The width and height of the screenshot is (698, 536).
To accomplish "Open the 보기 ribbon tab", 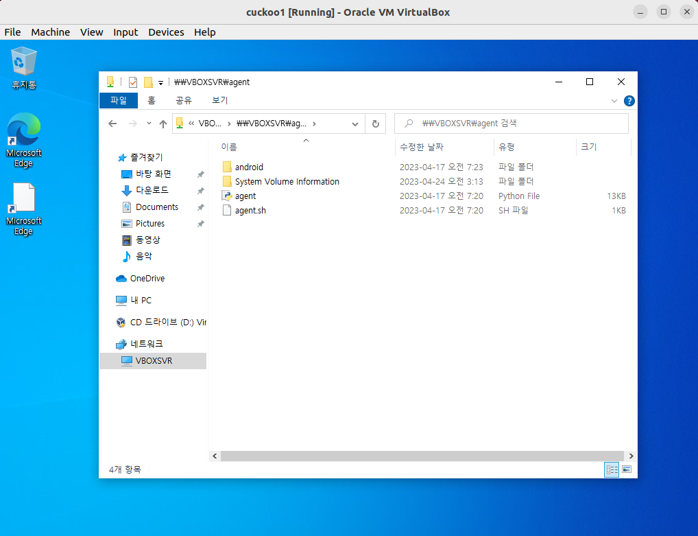I will 219,100.
